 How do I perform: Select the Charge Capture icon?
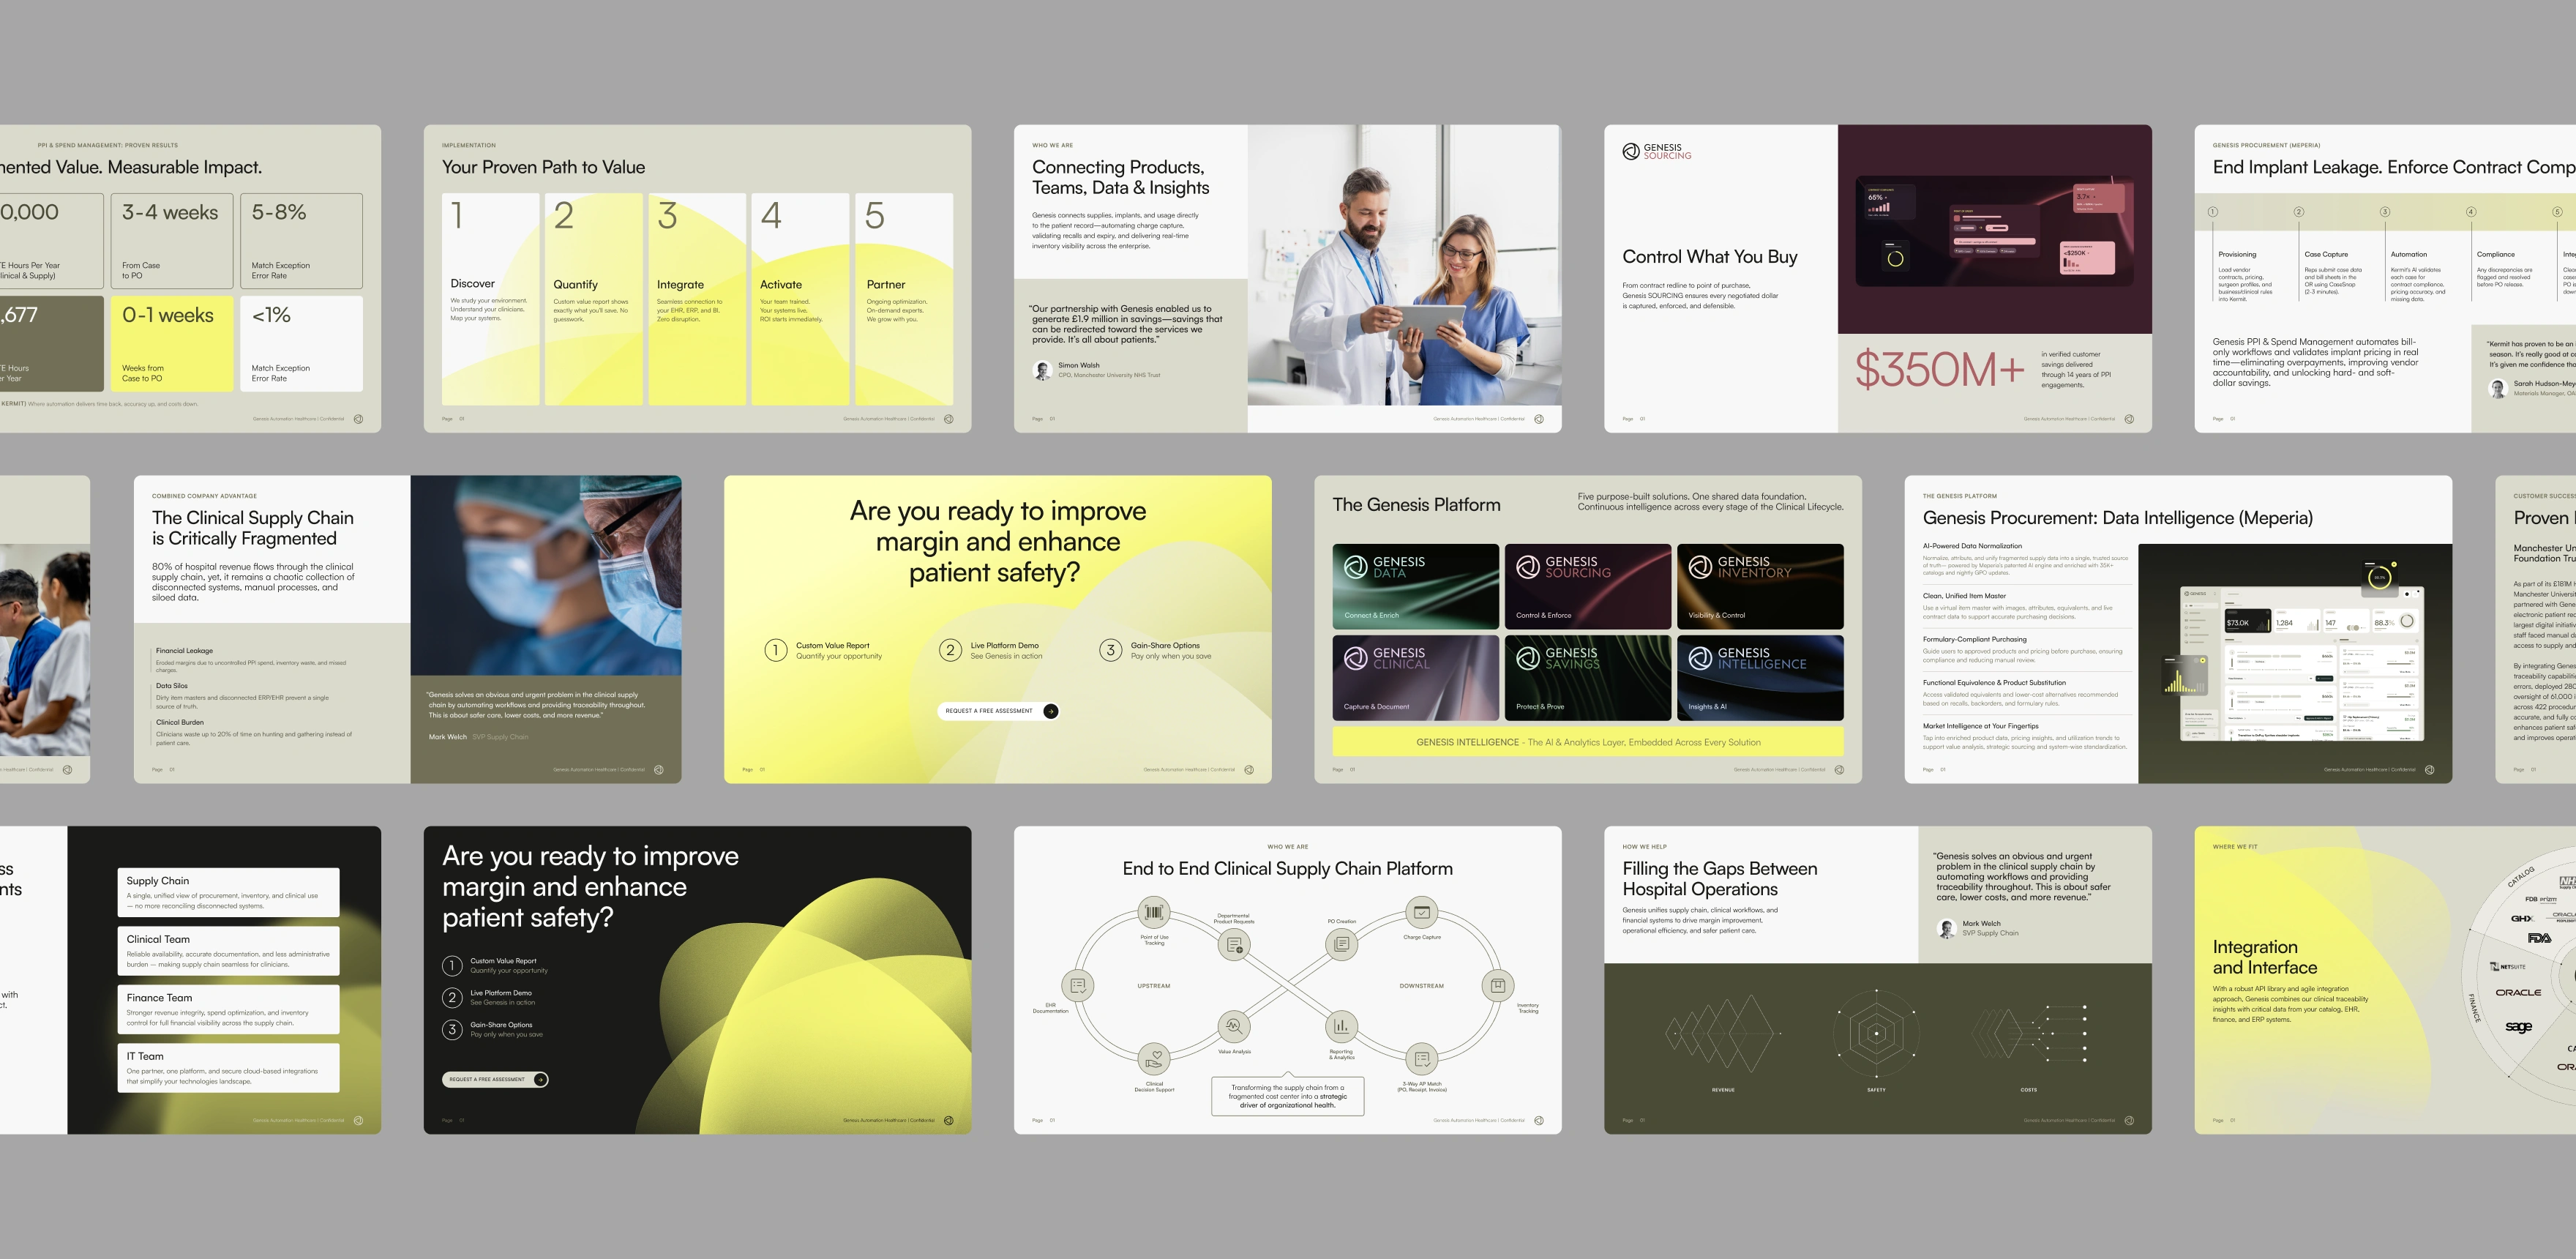point(1421,912)
